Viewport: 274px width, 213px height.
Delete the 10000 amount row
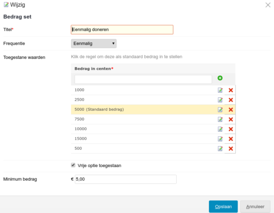point(230,129)
